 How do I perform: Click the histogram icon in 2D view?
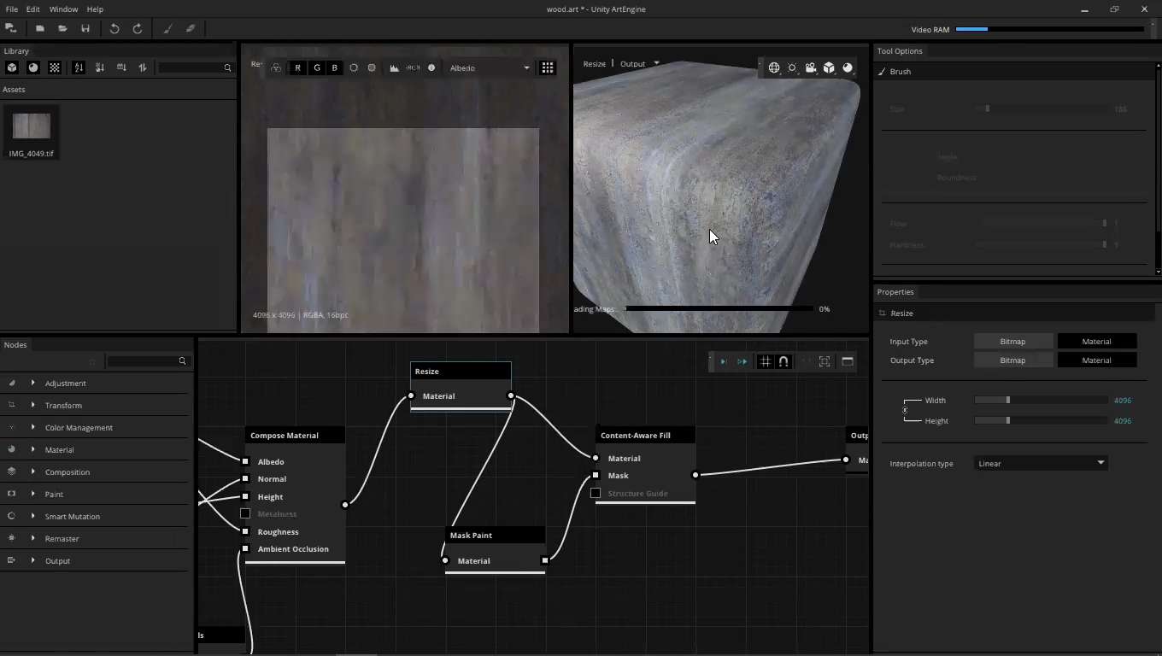pyautogui.click(x=394, y=67)
